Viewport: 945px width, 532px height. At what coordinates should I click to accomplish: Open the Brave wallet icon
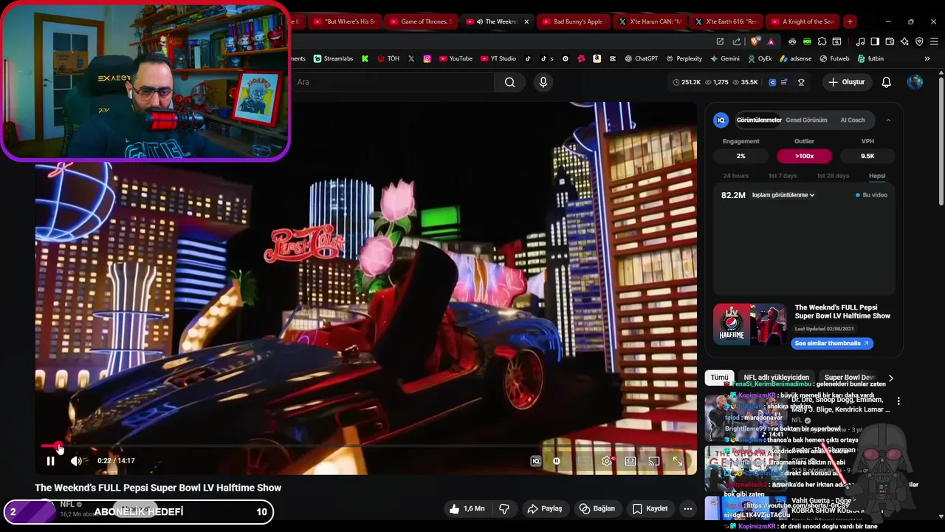[890, 41]
